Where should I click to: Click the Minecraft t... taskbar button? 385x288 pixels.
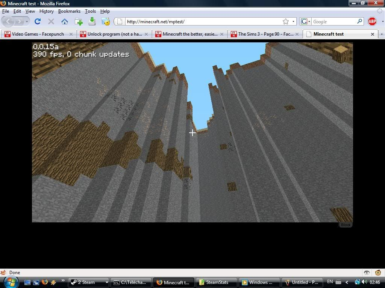pyautogui.click(x=174, y=282)
